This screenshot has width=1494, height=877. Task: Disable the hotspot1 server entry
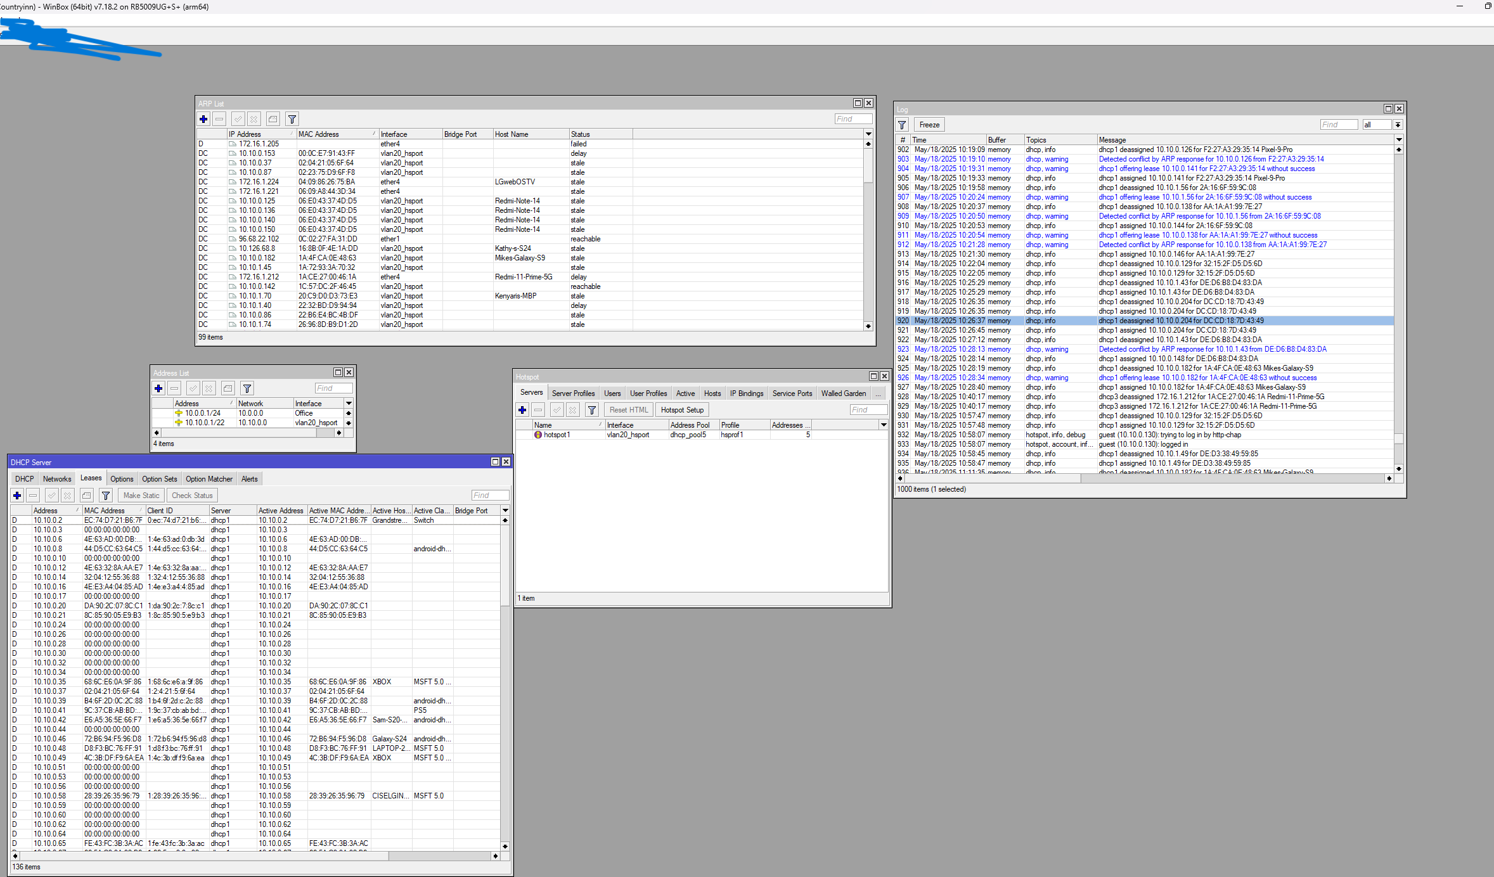click(x=572, y=410)
